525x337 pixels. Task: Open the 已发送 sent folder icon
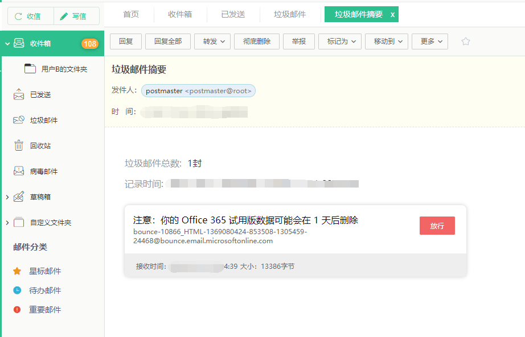pos(19,94)
